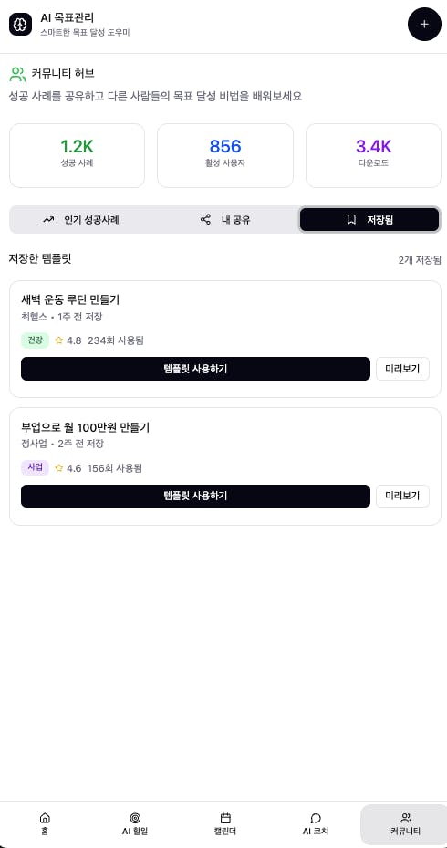Viewport: 447px width, 848px height.
Task: Tap the brain logo icon in header
Action: pos(21,25)
